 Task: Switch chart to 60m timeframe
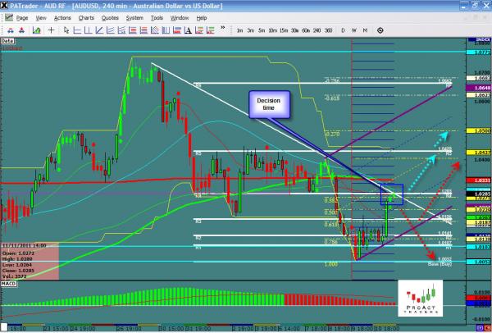pos(306,30)
